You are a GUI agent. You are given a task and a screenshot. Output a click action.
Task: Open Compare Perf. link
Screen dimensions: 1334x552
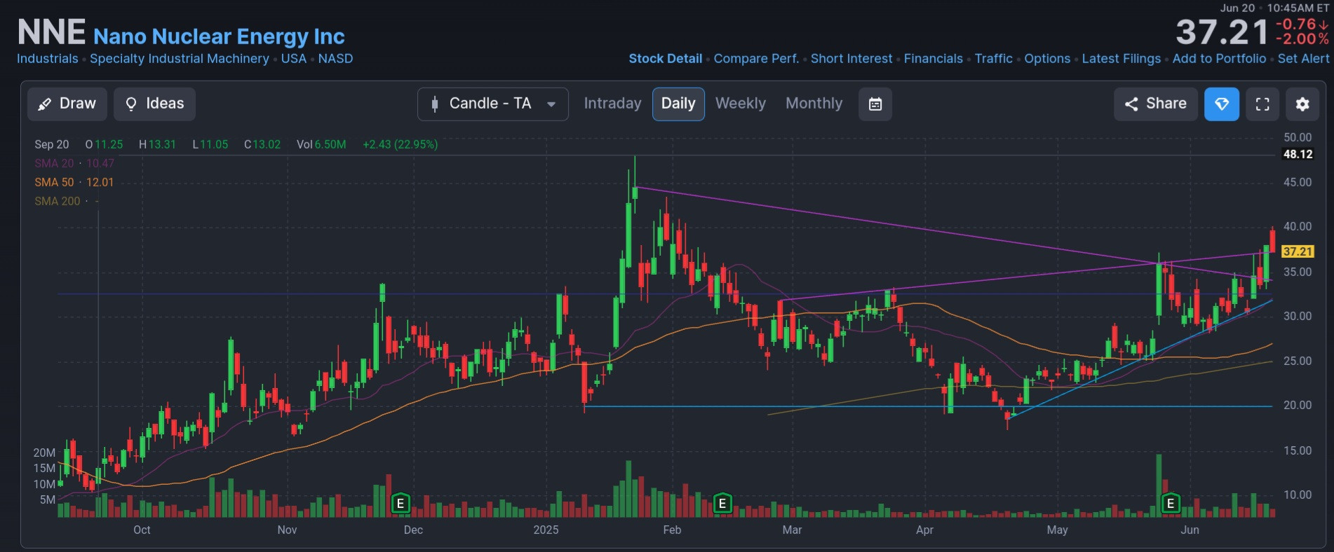[x=757, y=59]
